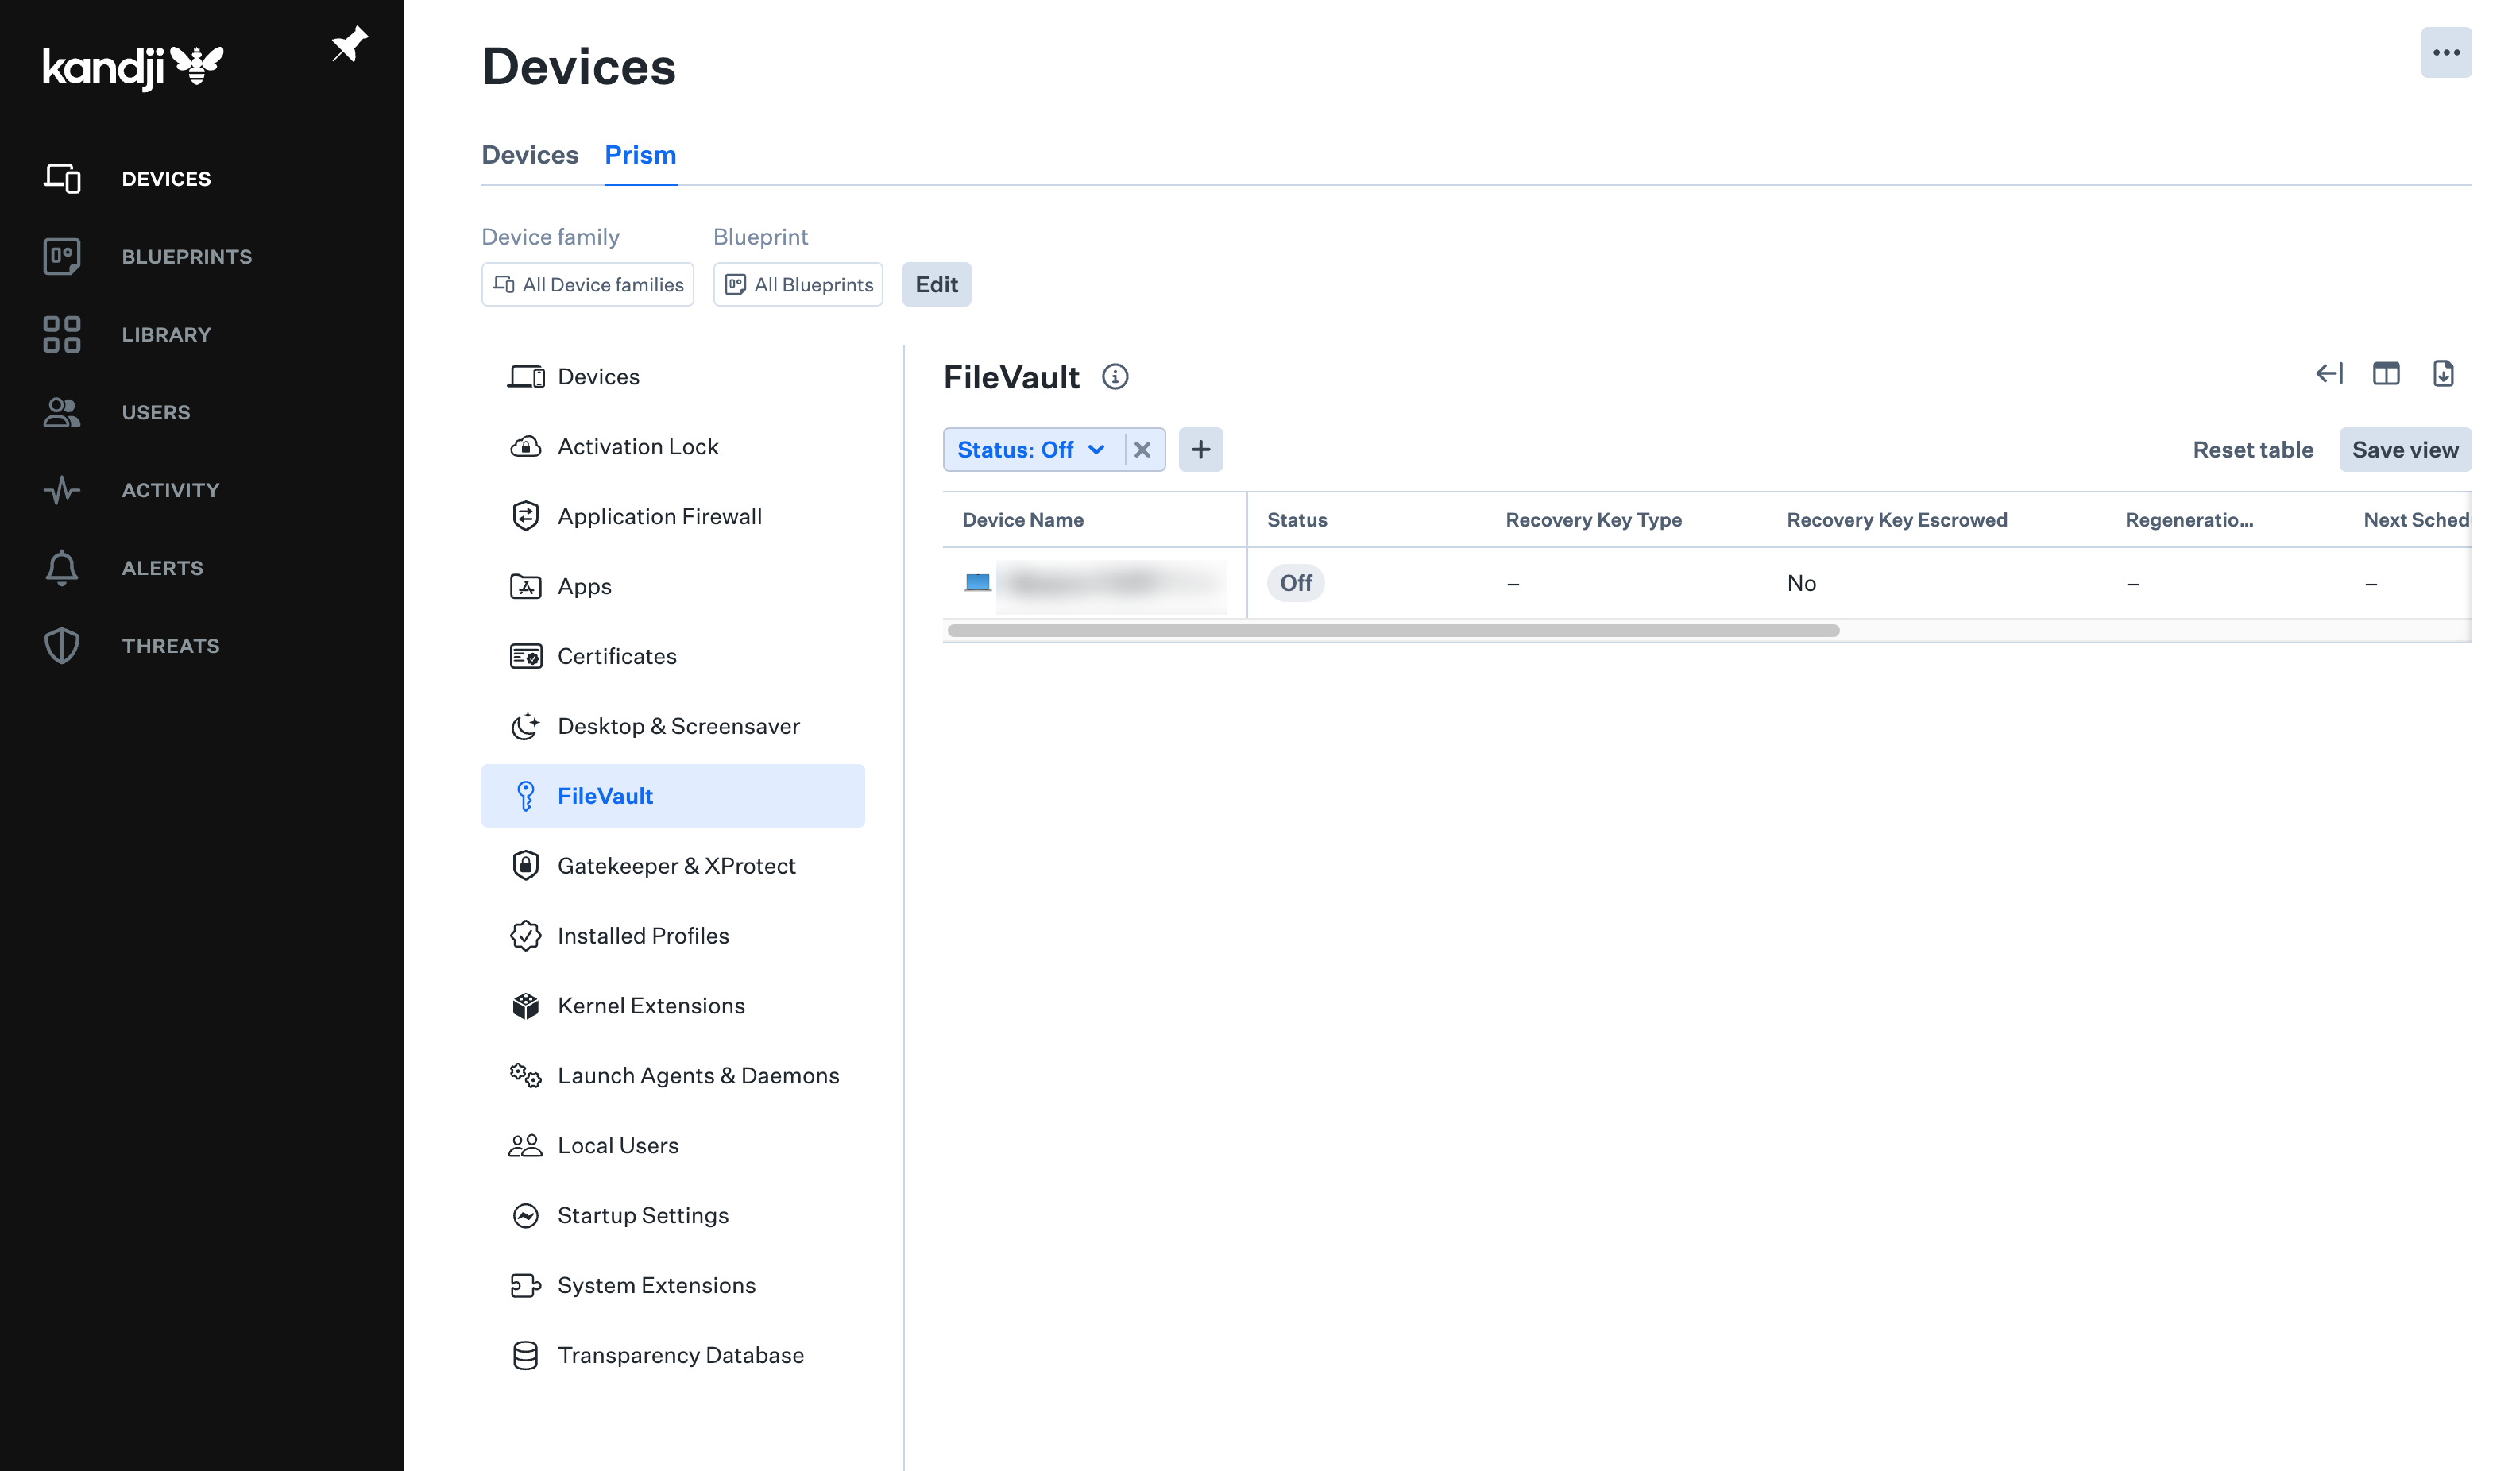Sort by Recovery Key Escrowed column header
This screenshot has height=1471, width=2520.
pos(1896,520)
